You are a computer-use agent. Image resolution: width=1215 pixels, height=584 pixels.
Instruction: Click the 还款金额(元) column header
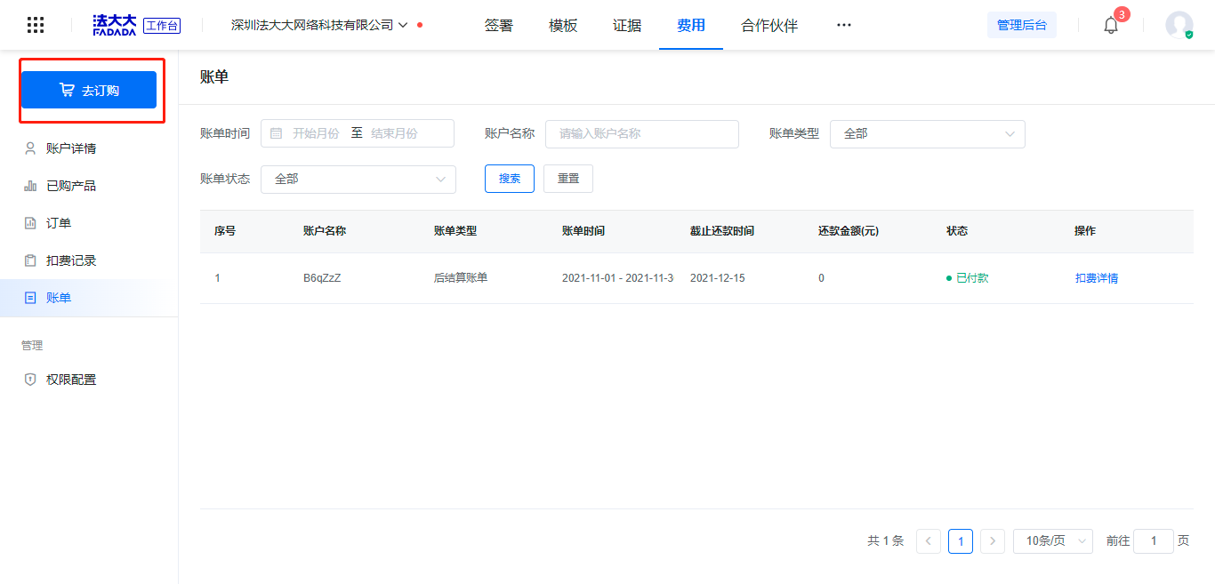click(x=849, y=231)
